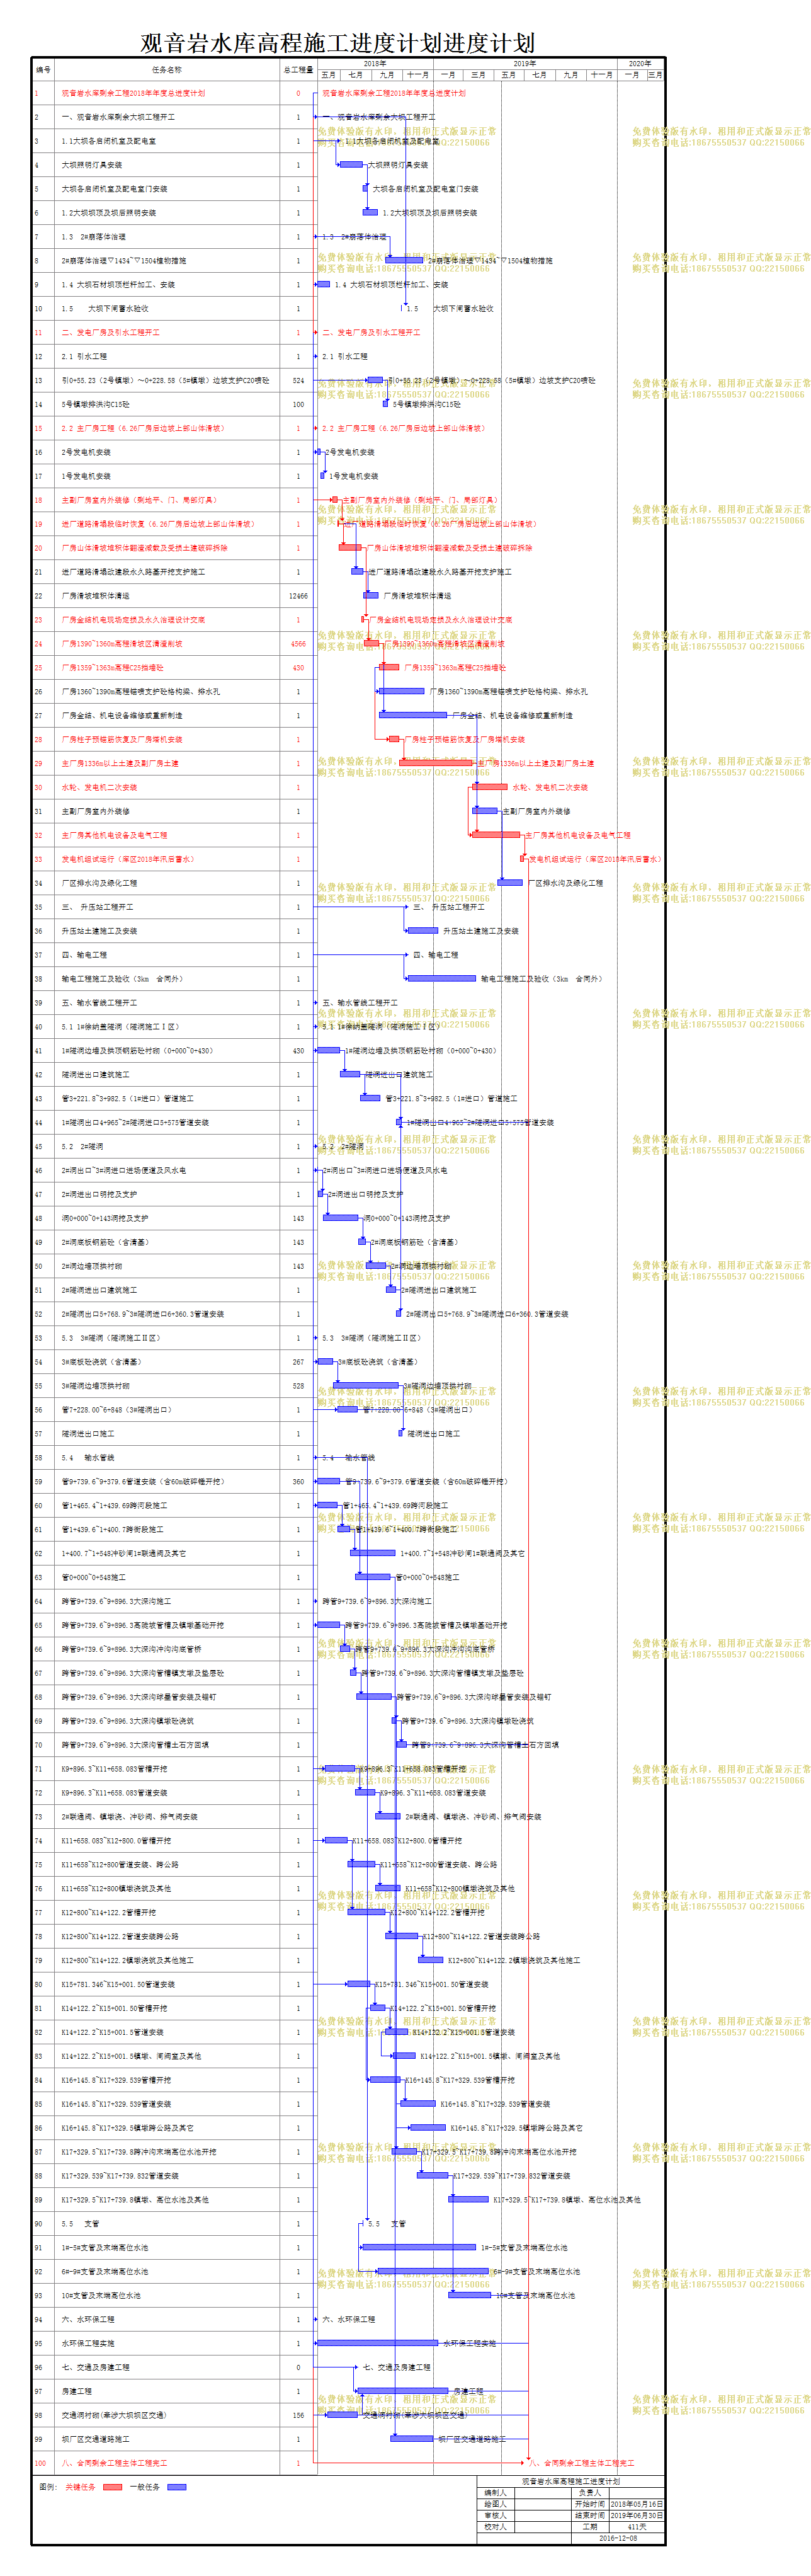Image resolution: width=811 pixels, height=2576 pixels.
Task: Select the 2018年 timeline header
Action: pyautogui.click(x=375, y=64)
